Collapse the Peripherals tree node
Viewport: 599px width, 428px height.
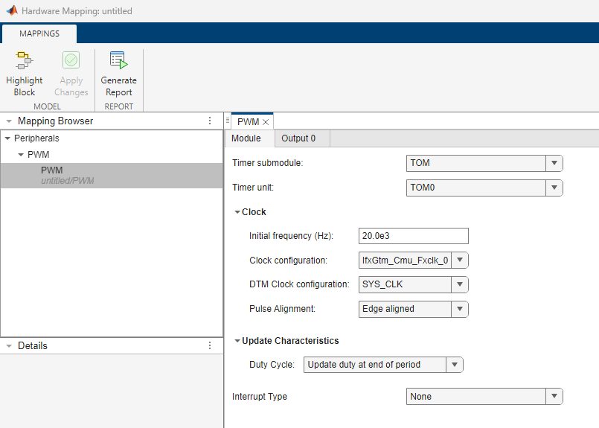click(7, 138)
